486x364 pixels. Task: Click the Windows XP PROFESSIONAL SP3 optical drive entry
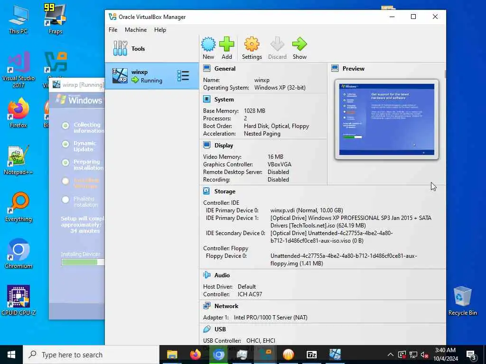(x=351, y=222)
